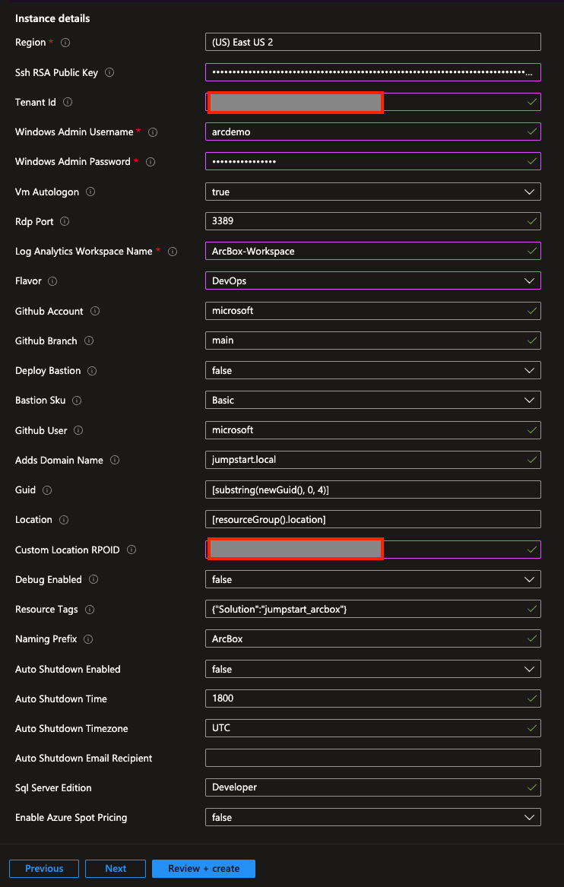Click the Naming Prefix field
This screenshot has height=887, width=564.
[x=372, y=638]
